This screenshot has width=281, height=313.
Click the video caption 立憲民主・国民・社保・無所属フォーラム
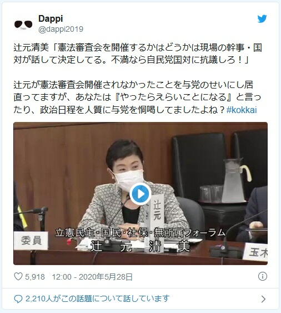140,233
